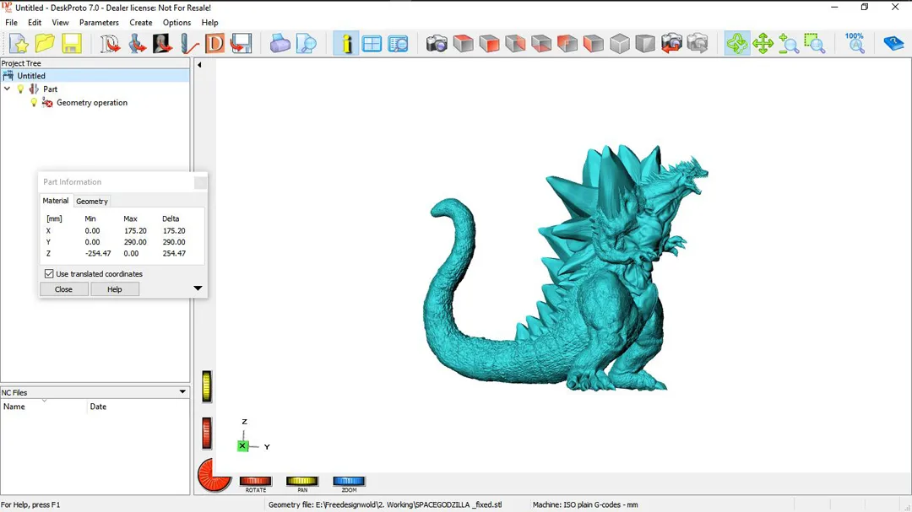Select cube view with red left face
Viewport: 912px width, 512px height.
tap(594, 44)
